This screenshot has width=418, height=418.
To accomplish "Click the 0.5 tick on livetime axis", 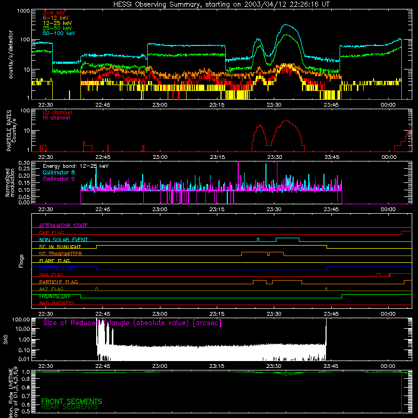I will click(26, 411).
